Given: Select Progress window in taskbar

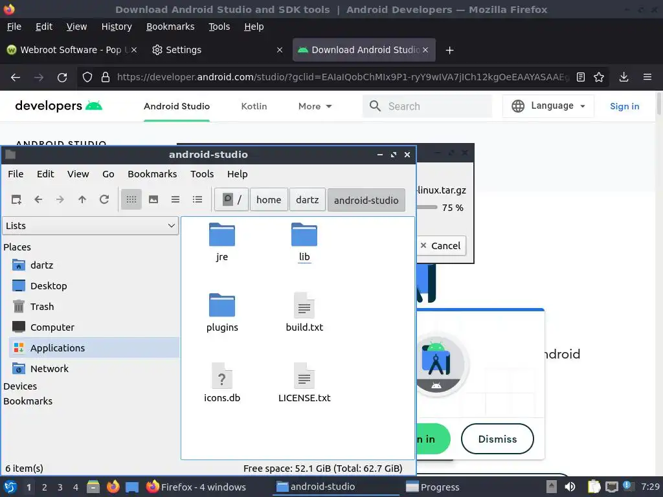Looking at the screenshot, I should pos(433,487).
